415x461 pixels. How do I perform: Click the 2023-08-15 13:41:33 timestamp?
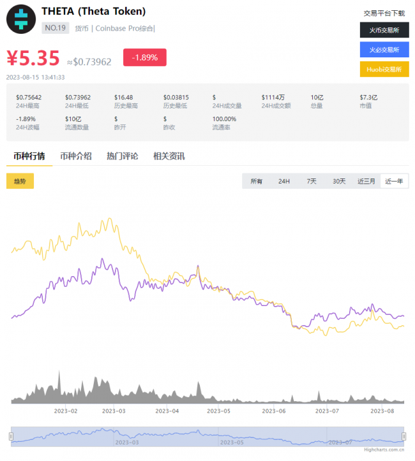pyautogui.click(x=35, y=77)
